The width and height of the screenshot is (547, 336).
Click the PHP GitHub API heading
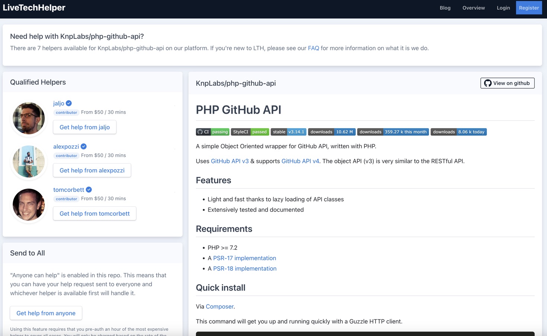(x=239, y=110)
